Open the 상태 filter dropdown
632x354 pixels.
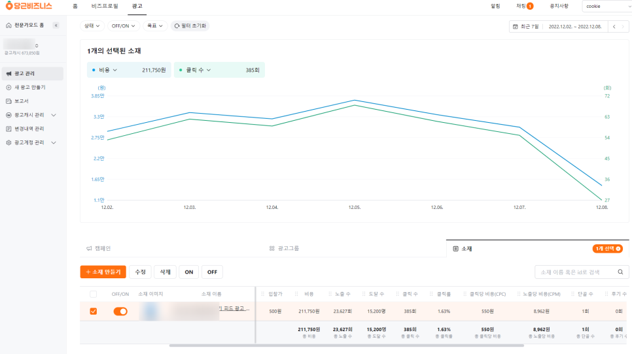tap(92, 25)
